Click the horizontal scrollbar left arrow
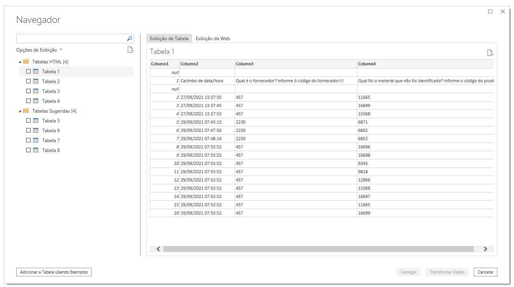This screenshot has height=287, width=514. pos(159,249)
